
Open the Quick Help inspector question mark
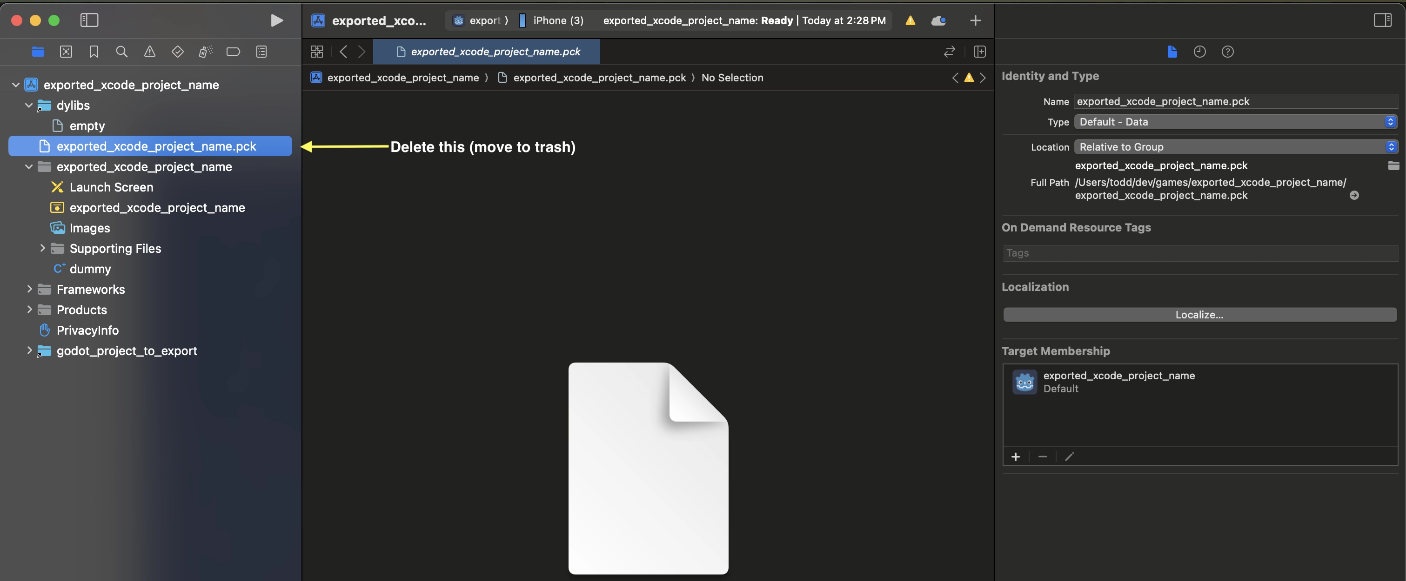click(x=1227, y=52)
